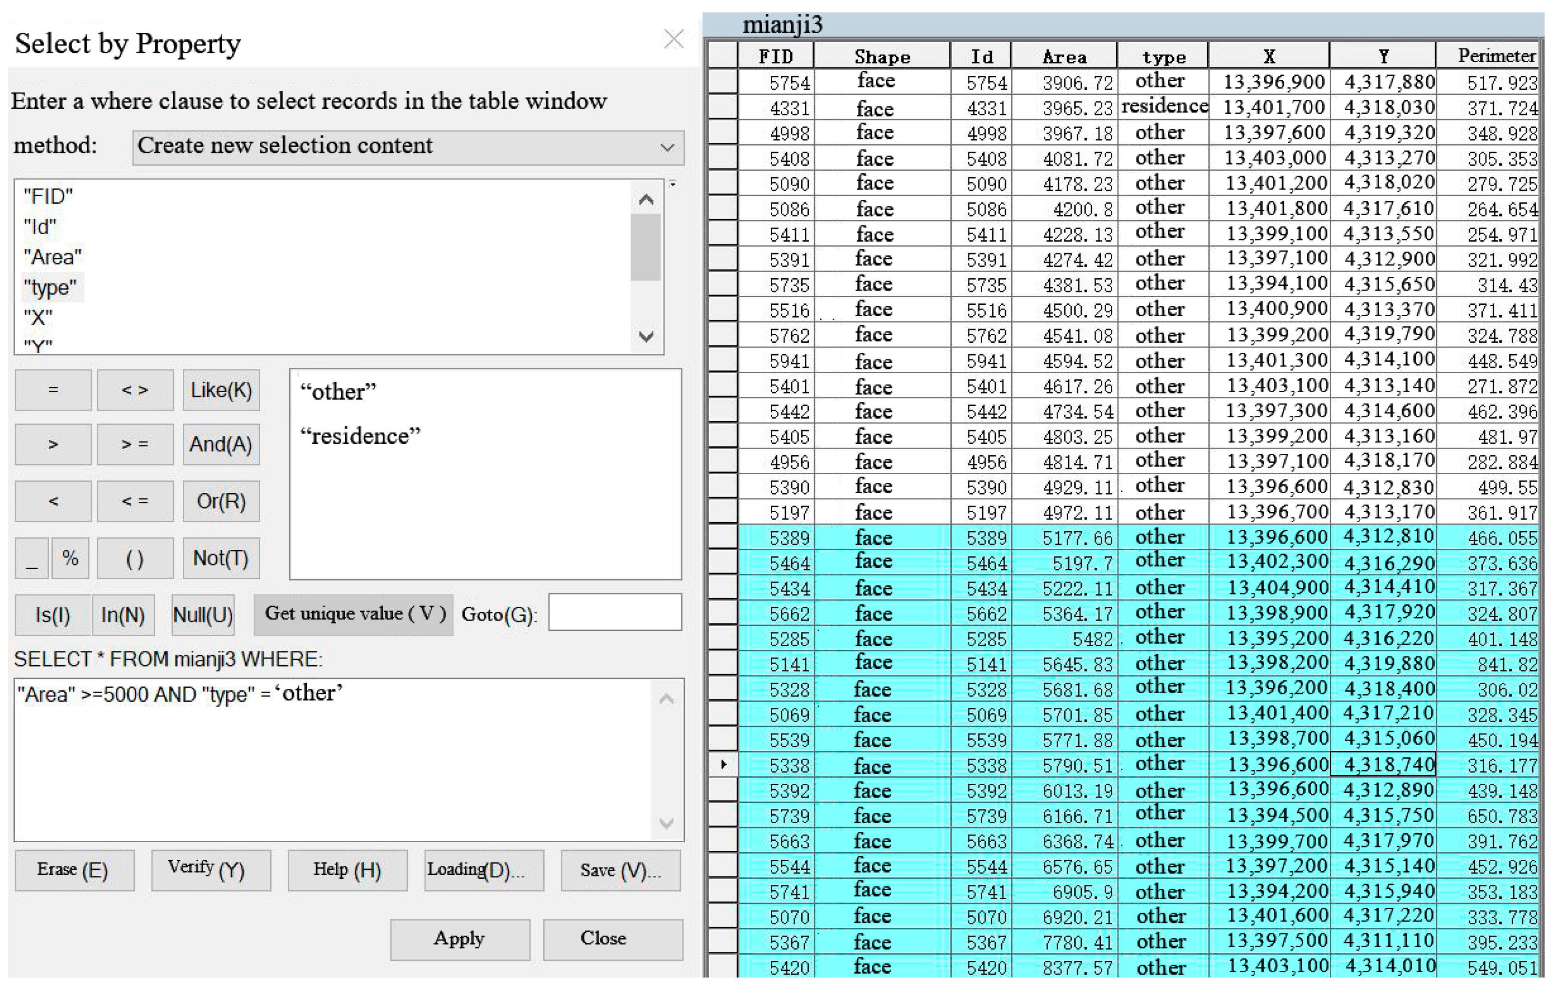Click the >= operator button
The height and width of the screenshot is (987, 1553).
(x=135, y=444)
